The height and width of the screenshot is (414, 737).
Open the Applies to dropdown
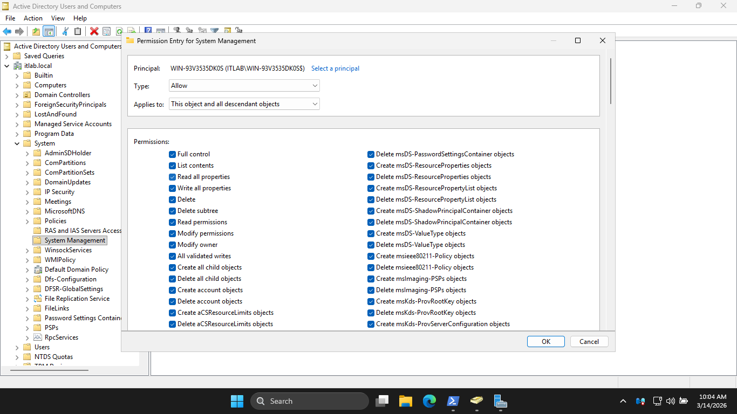pyautogui.click(x=244, y=104)
